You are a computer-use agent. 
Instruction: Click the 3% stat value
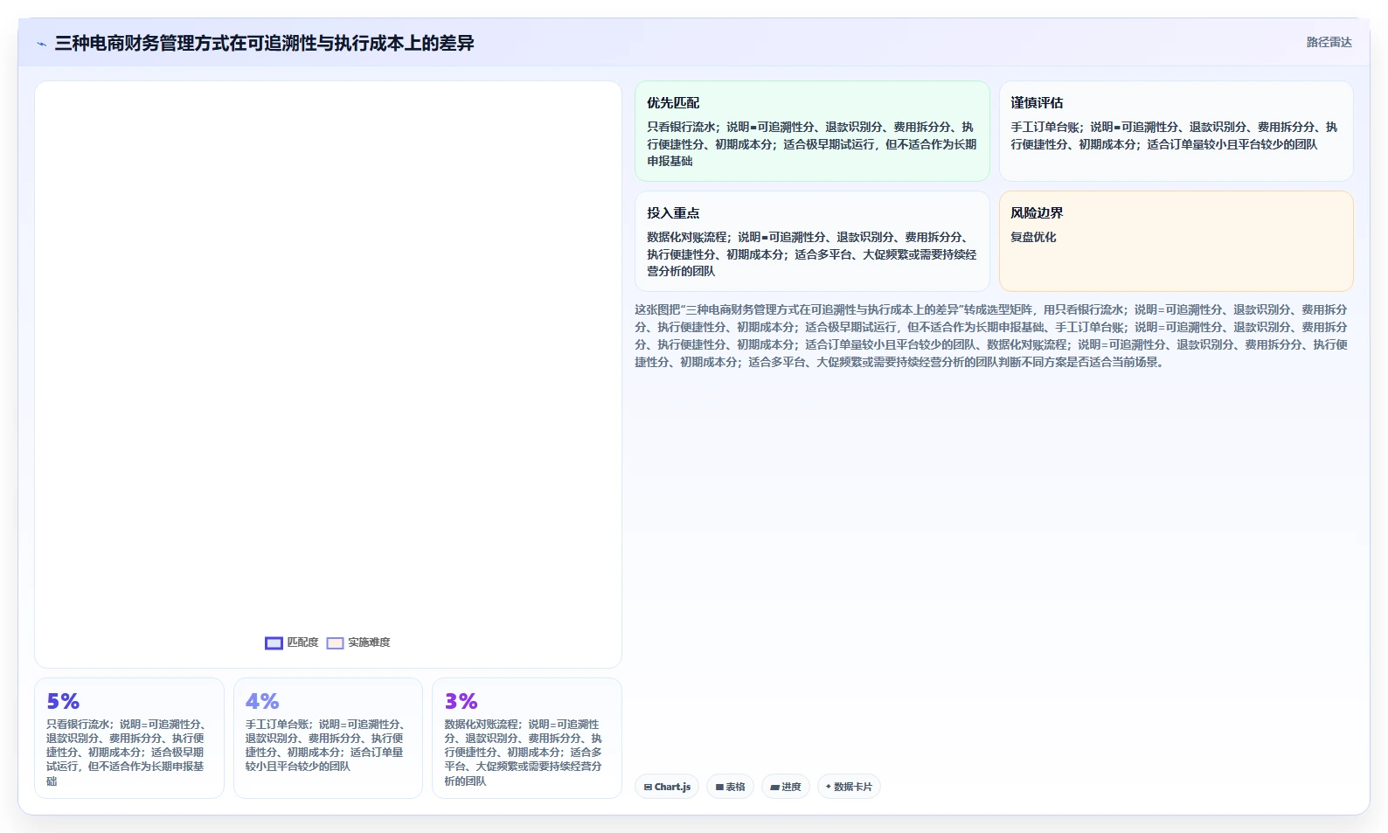461,702
